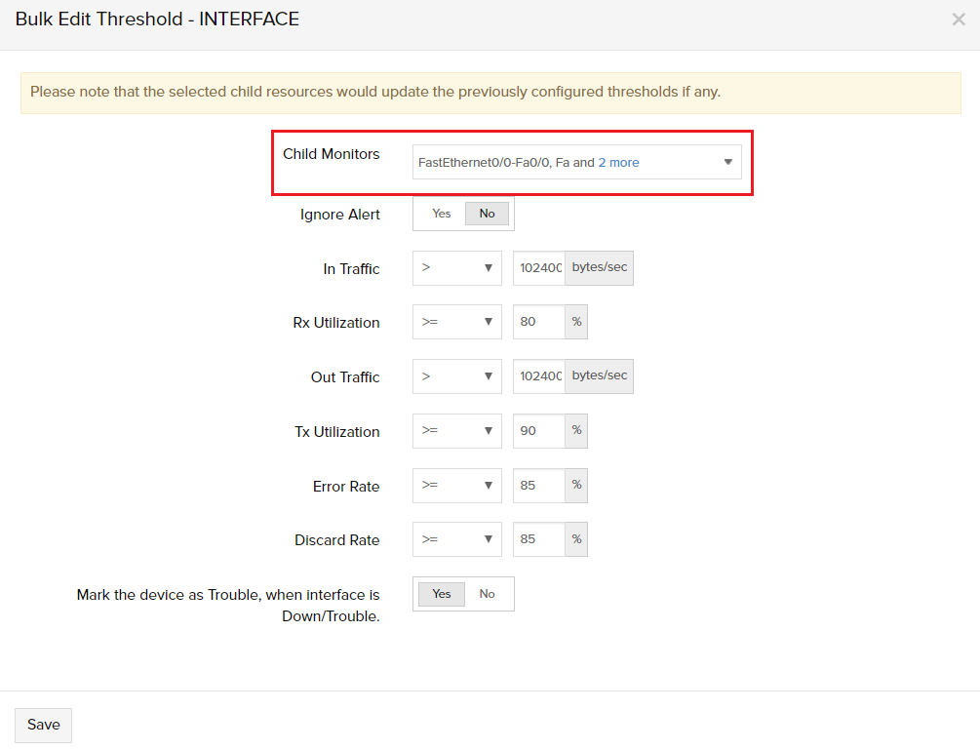Expand the Discard Rate operator dropdown

point(456,539)
